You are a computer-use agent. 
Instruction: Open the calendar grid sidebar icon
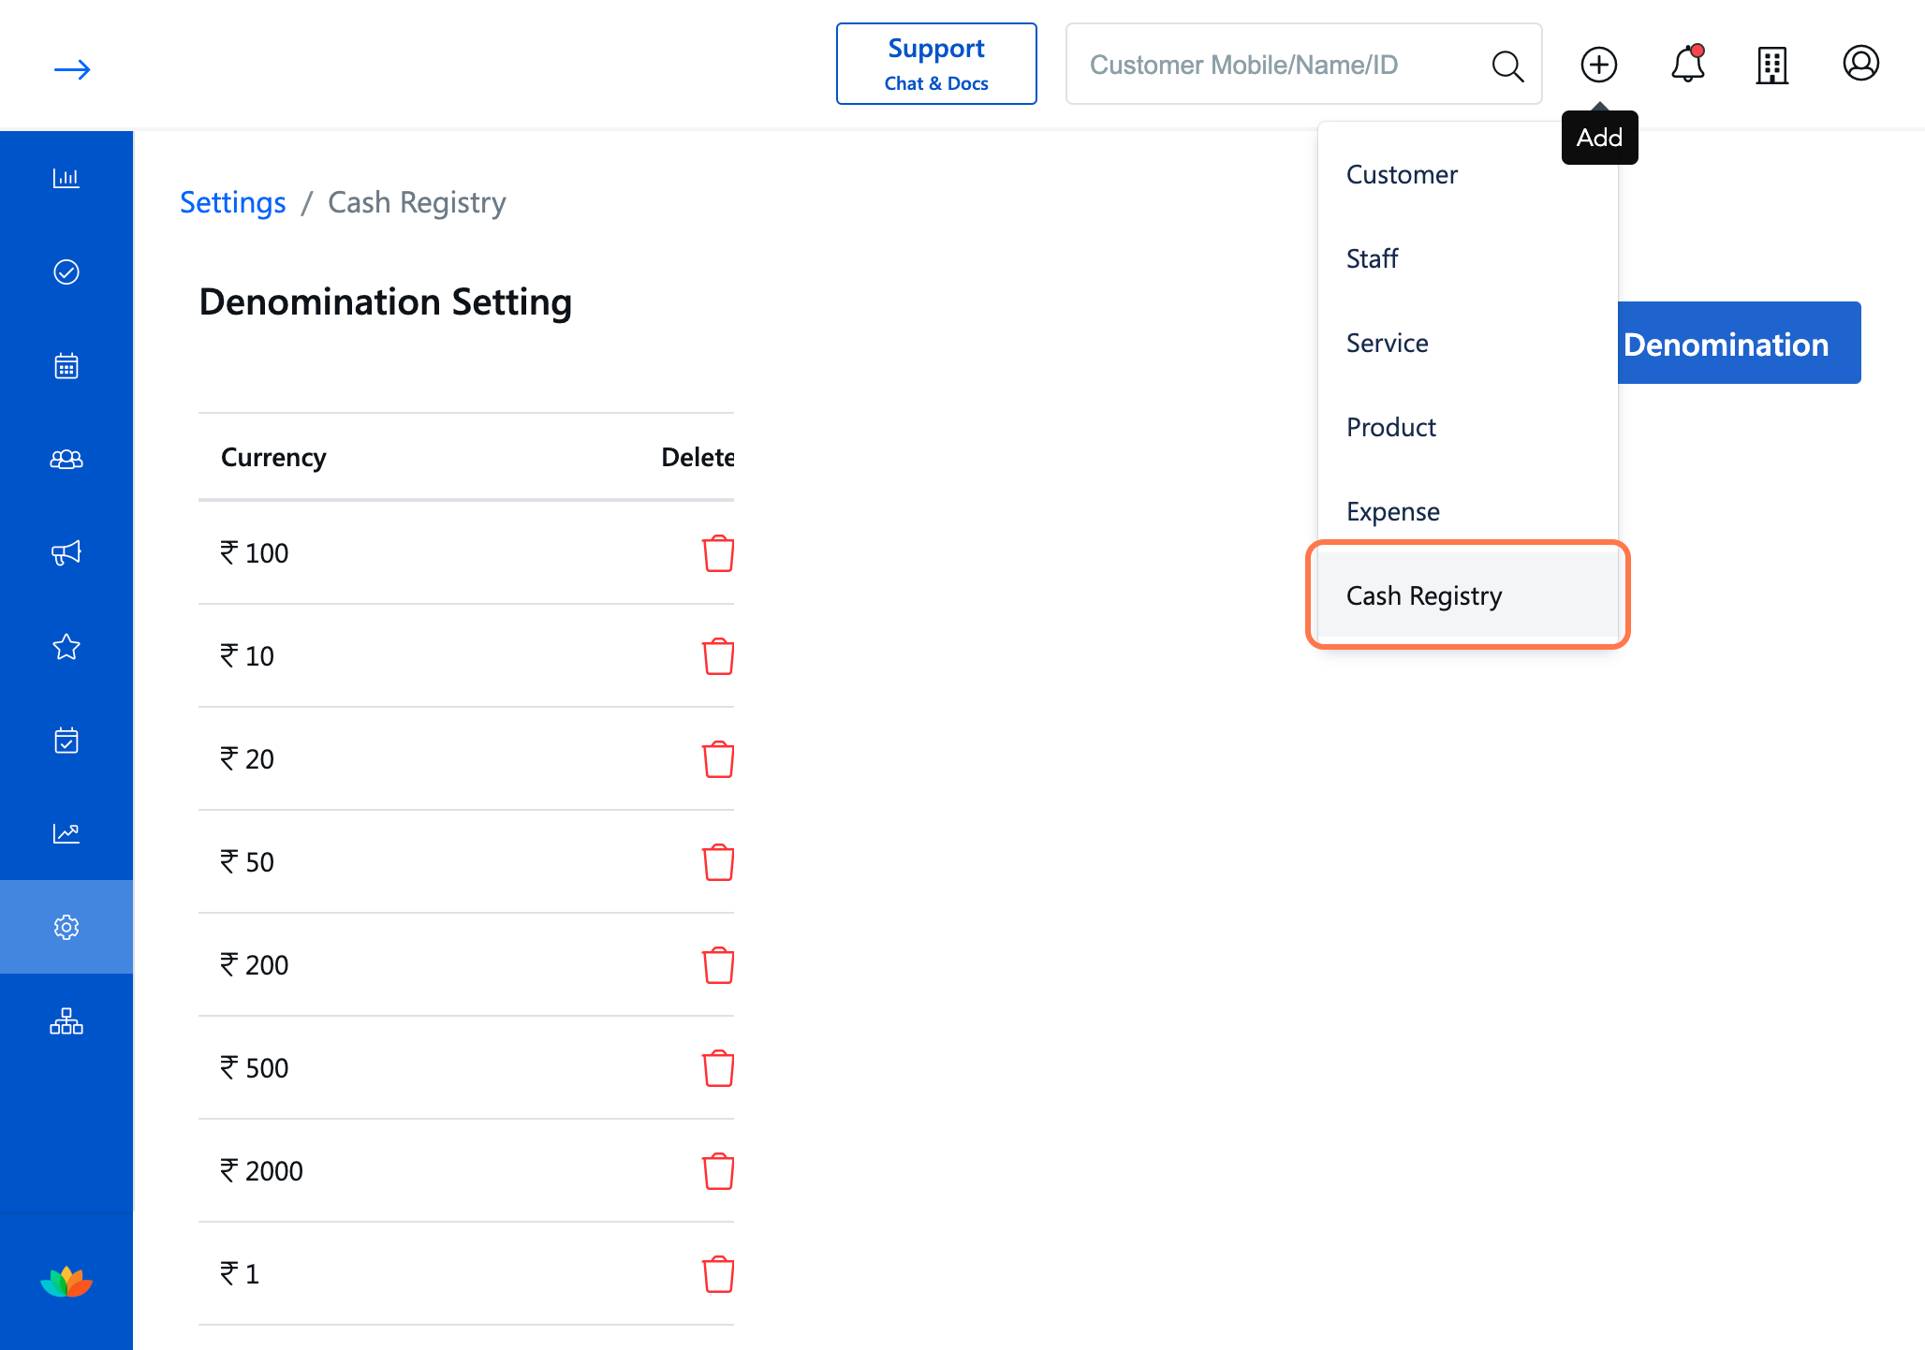(66, 365)
